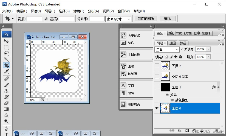The height and width of the screenshot is (136, 226).
Task: Select the Move tool
Action: tap(6, 41)
